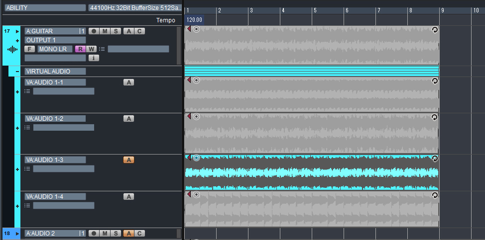Click the circle target icon on VA:AUDIO 1-1 clip
Screen dimensions: 485x240
coord(196,80)
